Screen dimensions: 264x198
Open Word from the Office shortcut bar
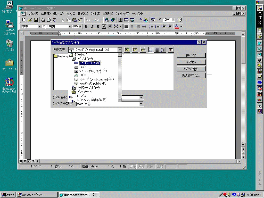259,43
